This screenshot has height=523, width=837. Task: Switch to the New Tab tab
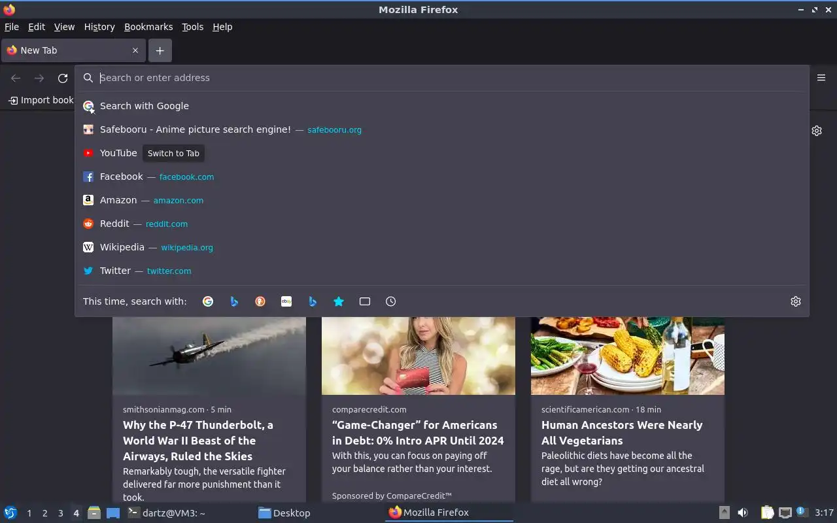click(73, 50)
